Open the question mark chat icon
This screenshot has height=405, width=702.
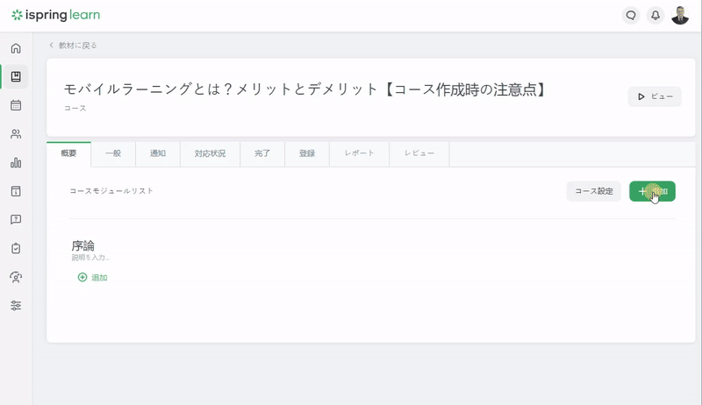pos(16,219)
